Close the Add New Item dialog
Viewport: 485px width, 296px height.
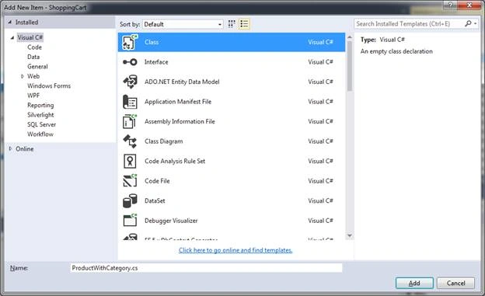tap(469, 5)
